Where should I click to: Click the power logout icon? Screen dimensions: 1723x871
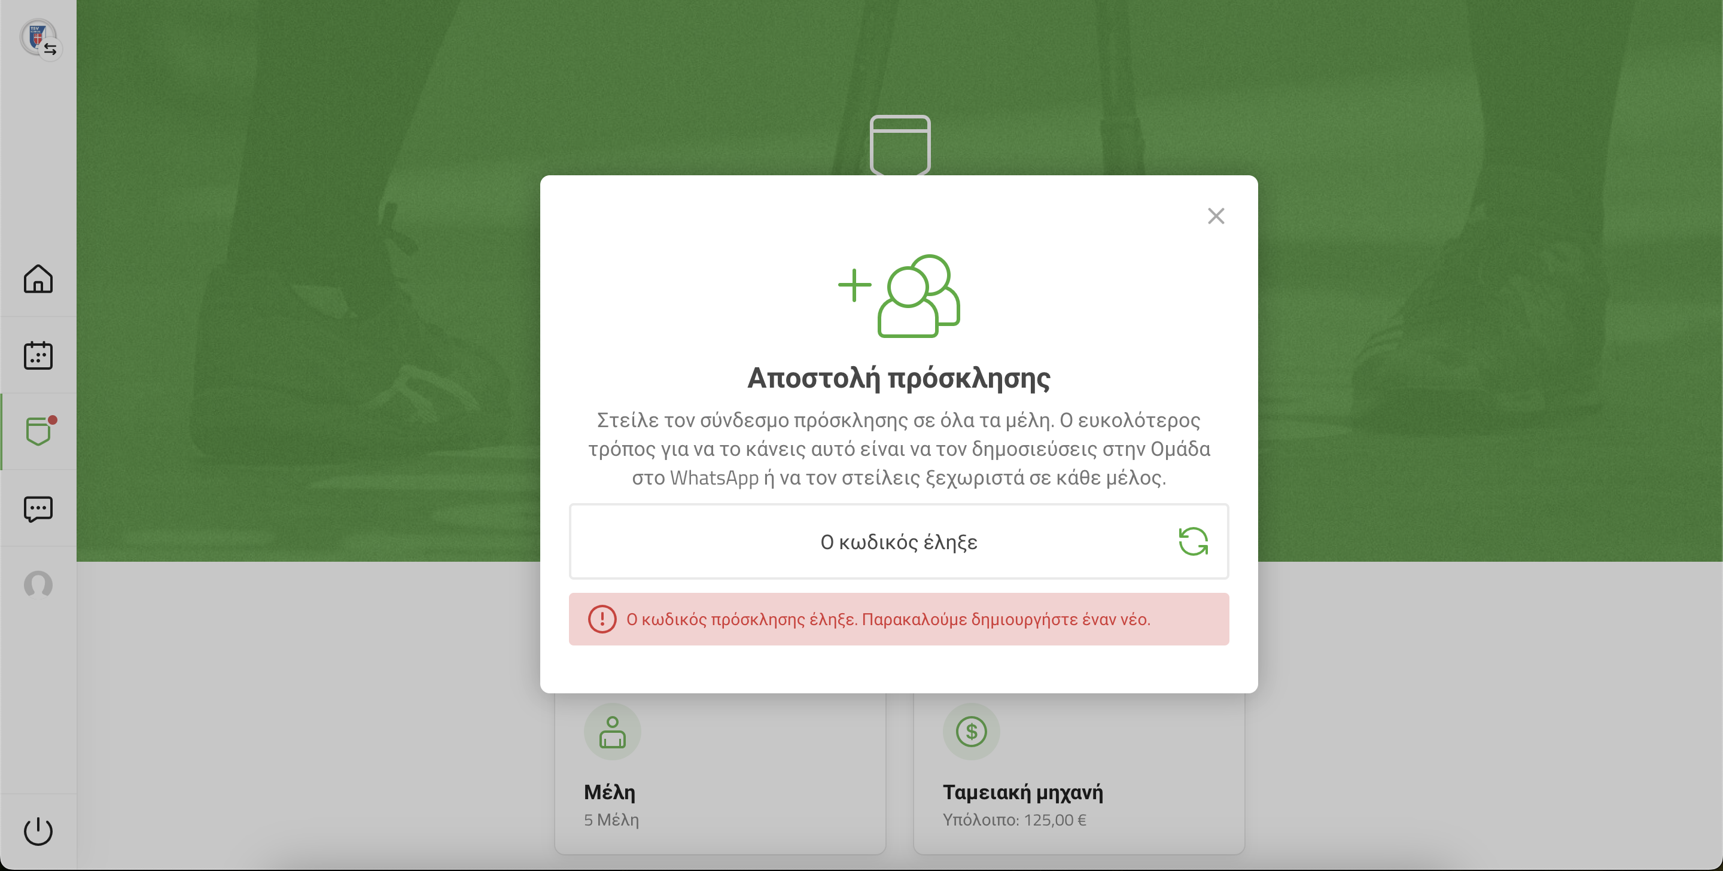click(x=38, y=832)
